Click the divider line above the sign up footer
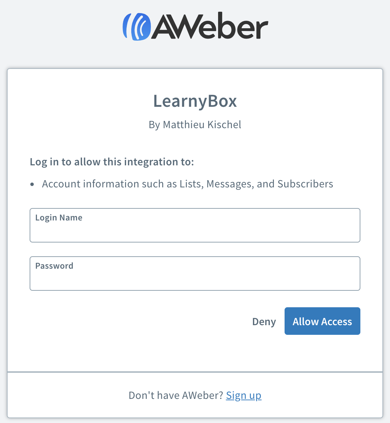Viewport: 390px width, 423px height. [x=195, y=372]
